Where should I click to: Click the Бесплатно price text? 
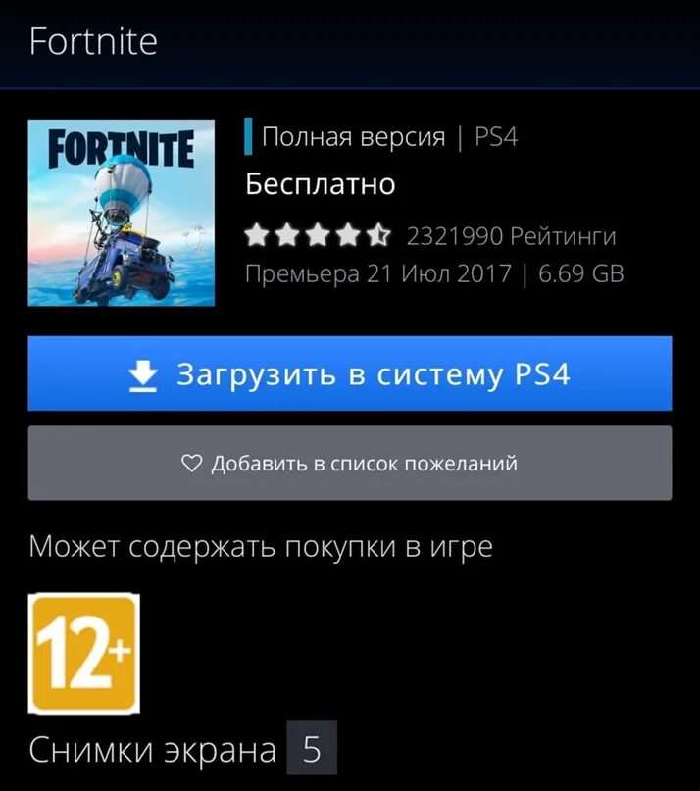[320, 184]
